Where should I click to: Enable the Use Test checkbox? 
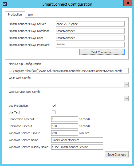(x=54, y=112)
